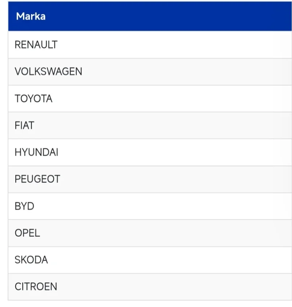Select the FIAT row
The width and height of the screenshot is (292, 307).
146,126
